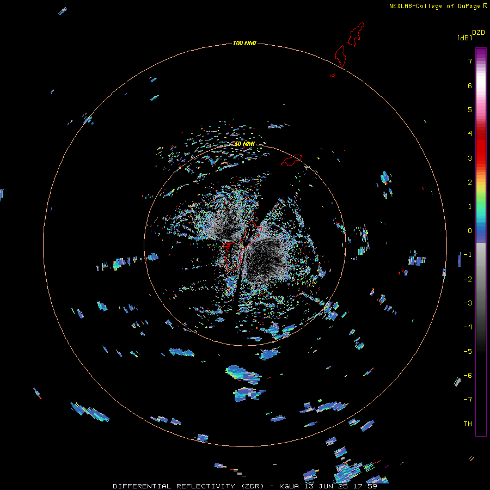Click the 100 NMI range ring label
490x490 pixels.
pyautogui.click(x=244, y=43)
